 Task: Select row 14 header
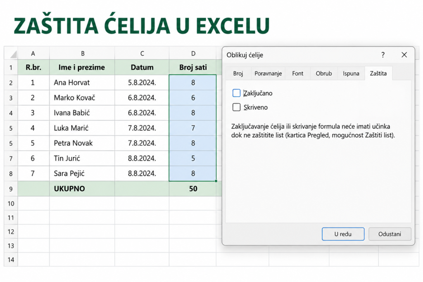(x=11, y=260)
